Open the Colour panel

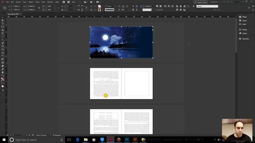click(243, 33)
